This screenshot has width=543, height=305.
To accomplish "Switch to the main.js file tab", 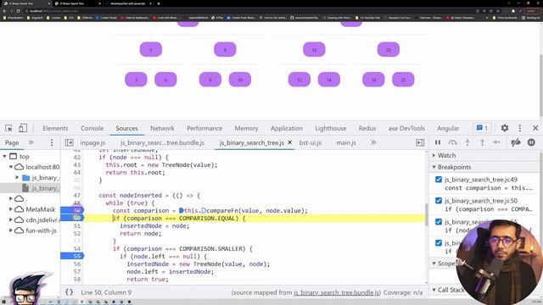I will click(x=346, y=142).
